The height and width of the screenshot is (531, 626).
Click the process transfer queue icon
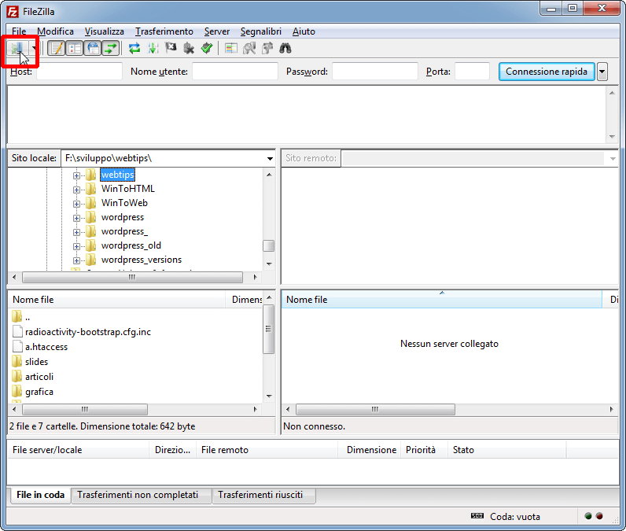(x=153, y=48)
